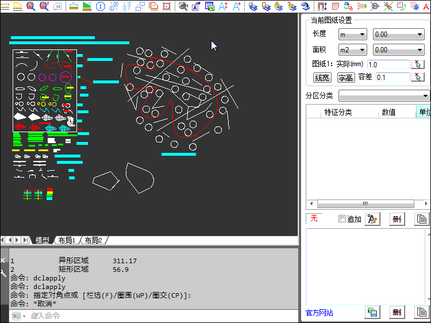This screenshot has height=323, width=431.
Task: Click the green slope area measure icon
Action: (87, 6)
